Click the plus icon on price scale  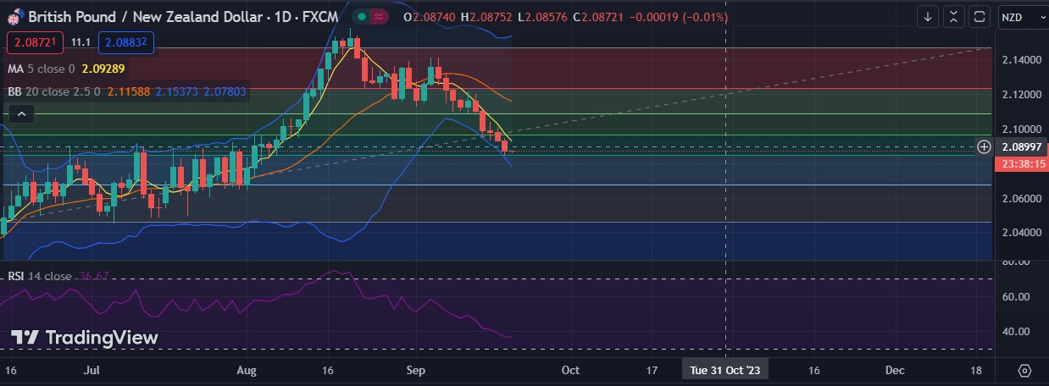(984, 146)
